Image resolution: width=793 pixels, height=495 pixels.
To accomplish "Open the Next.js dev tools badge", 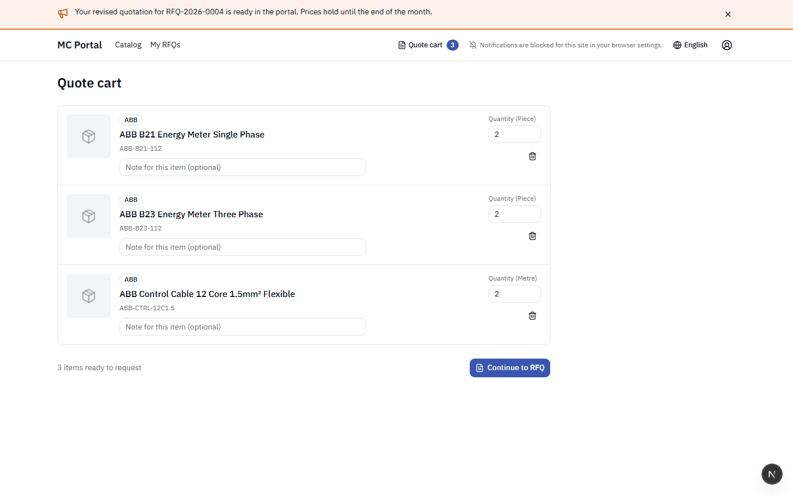I will click(772, 474).
